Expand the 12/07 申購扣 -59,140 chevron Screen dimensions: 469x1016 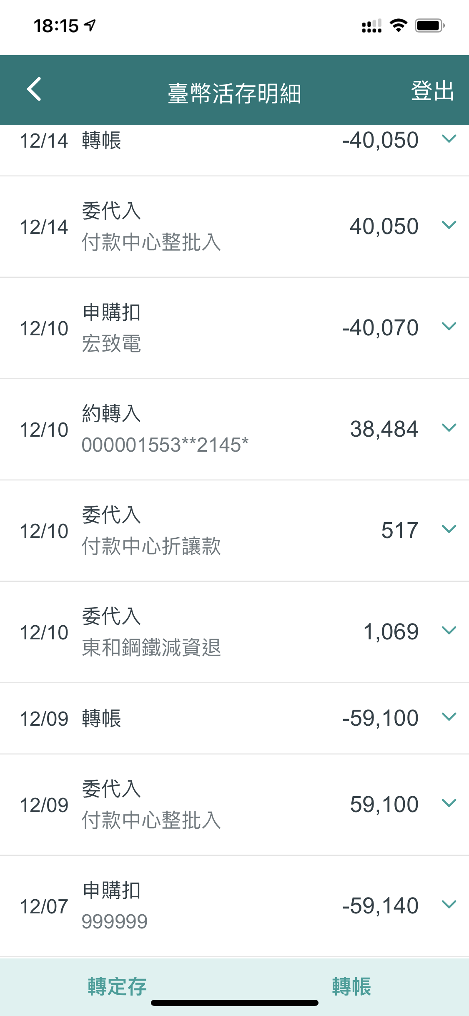(x=449, y=905)
